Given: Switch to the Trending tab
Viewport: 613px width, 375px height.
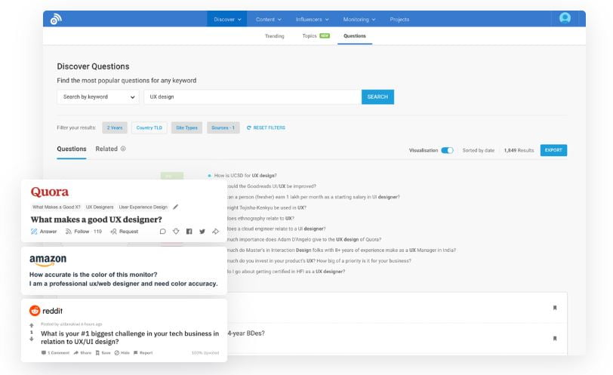Looking at the screenshot, I should pyautogui.click(x=275, y=36).
